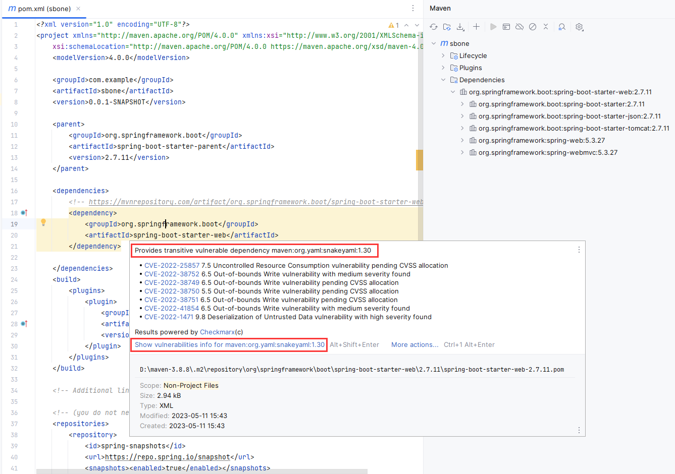The image size is (675, 474).
Task: Click Non-Project Files scope value
Action: pyautogui.click(x=191, y=385)
